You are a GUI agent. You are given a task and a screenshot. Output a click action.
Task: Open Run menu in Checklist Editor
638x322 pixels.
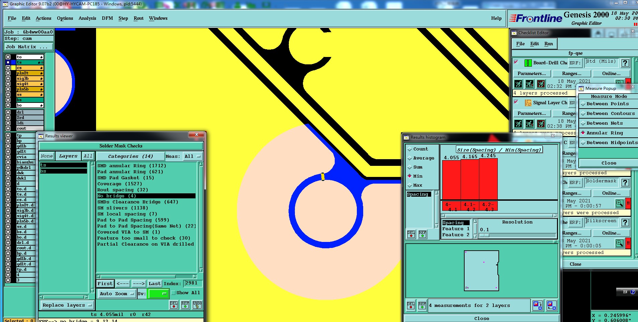click(x=549, y=44)
